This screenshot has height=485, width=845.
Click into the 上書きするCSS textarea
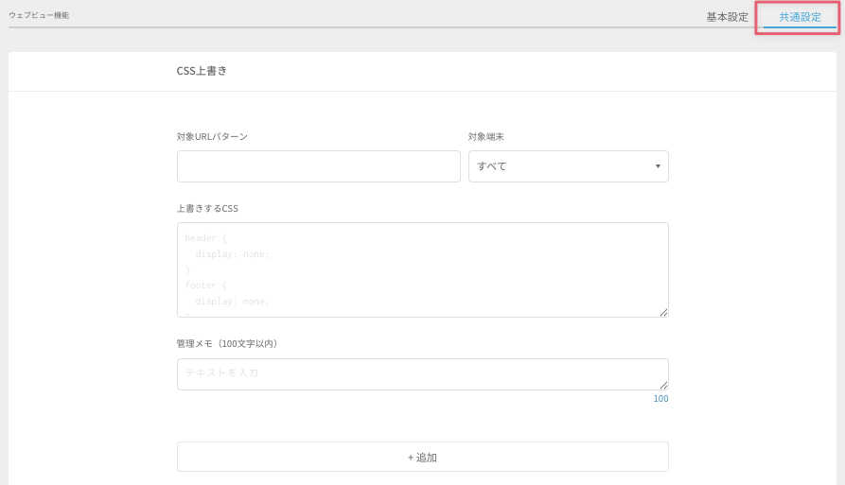coord(422,269)
